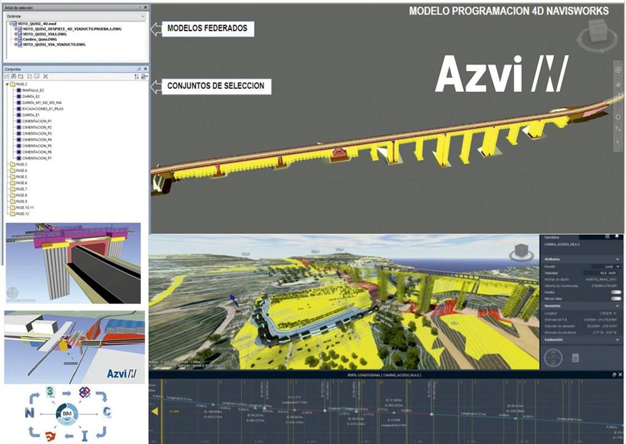Screen dimensions: 626x444
Task: Open the FASE.7 folder
Action: pyautogui.click(x=19, y=189)
